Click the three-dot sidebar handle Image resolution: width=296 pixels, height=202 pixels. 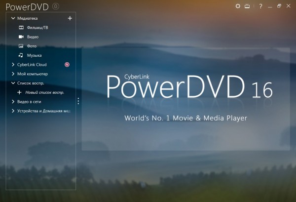tap(78, 101)
